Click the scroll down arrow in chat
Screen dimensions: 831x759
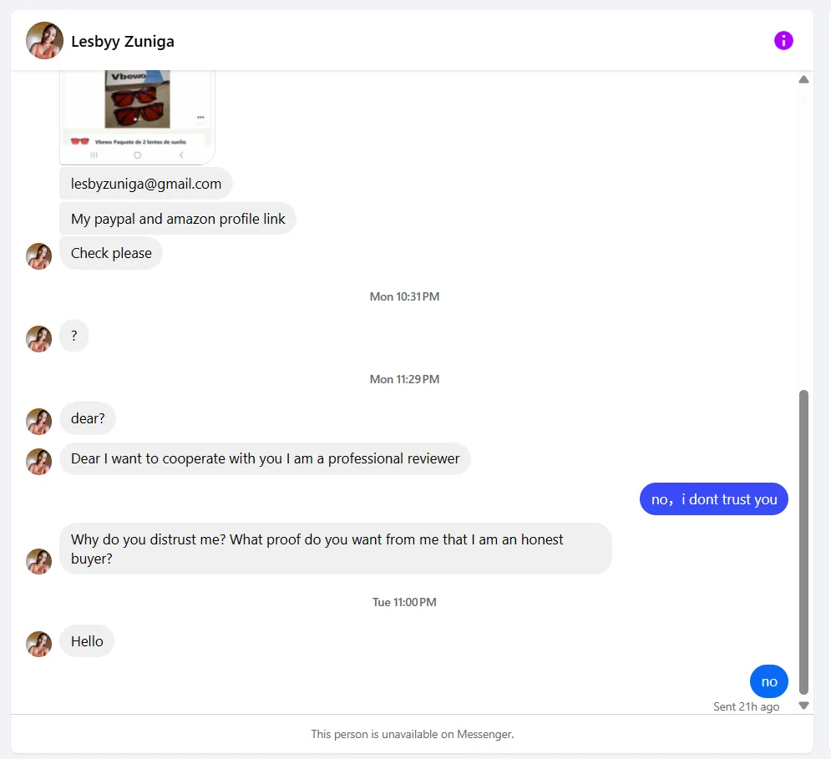click(x=803, y=706)
